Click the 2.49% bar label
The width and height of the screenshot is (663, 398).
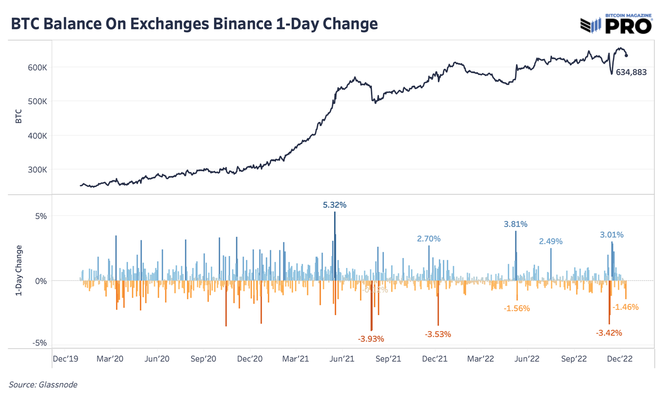click(551, 241)
